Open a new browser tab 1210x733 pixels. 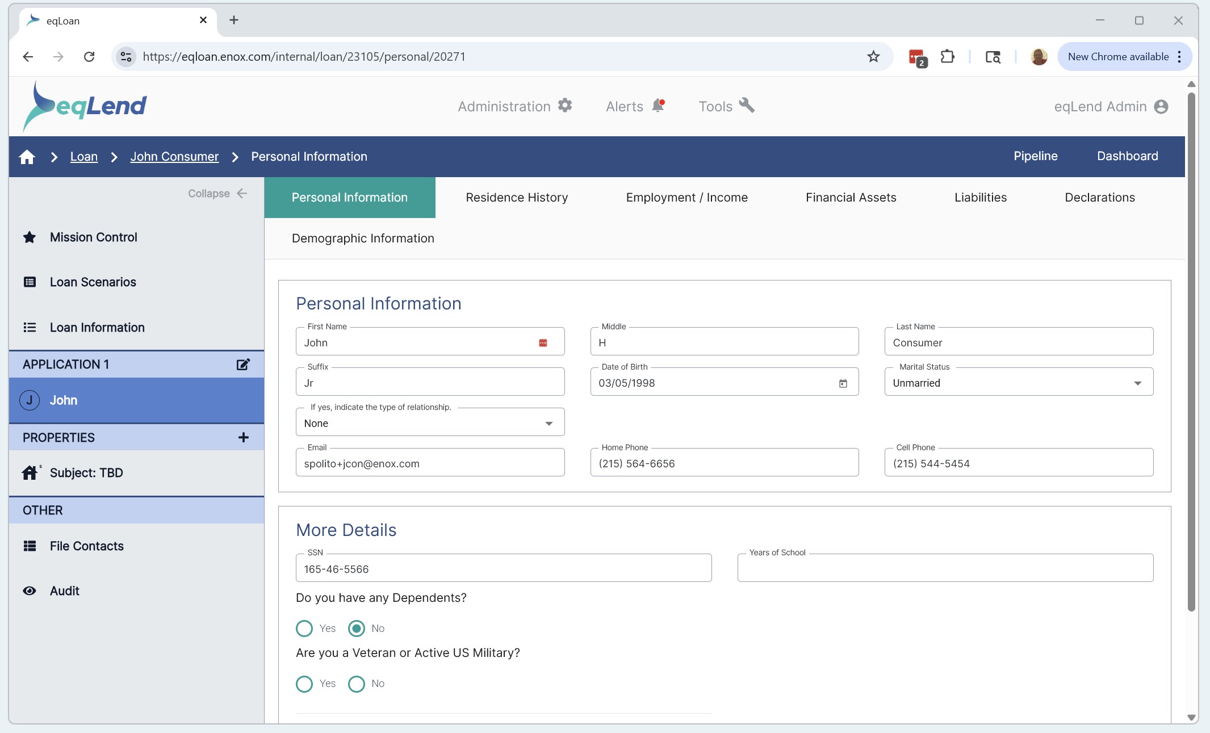tap(234, 20)
